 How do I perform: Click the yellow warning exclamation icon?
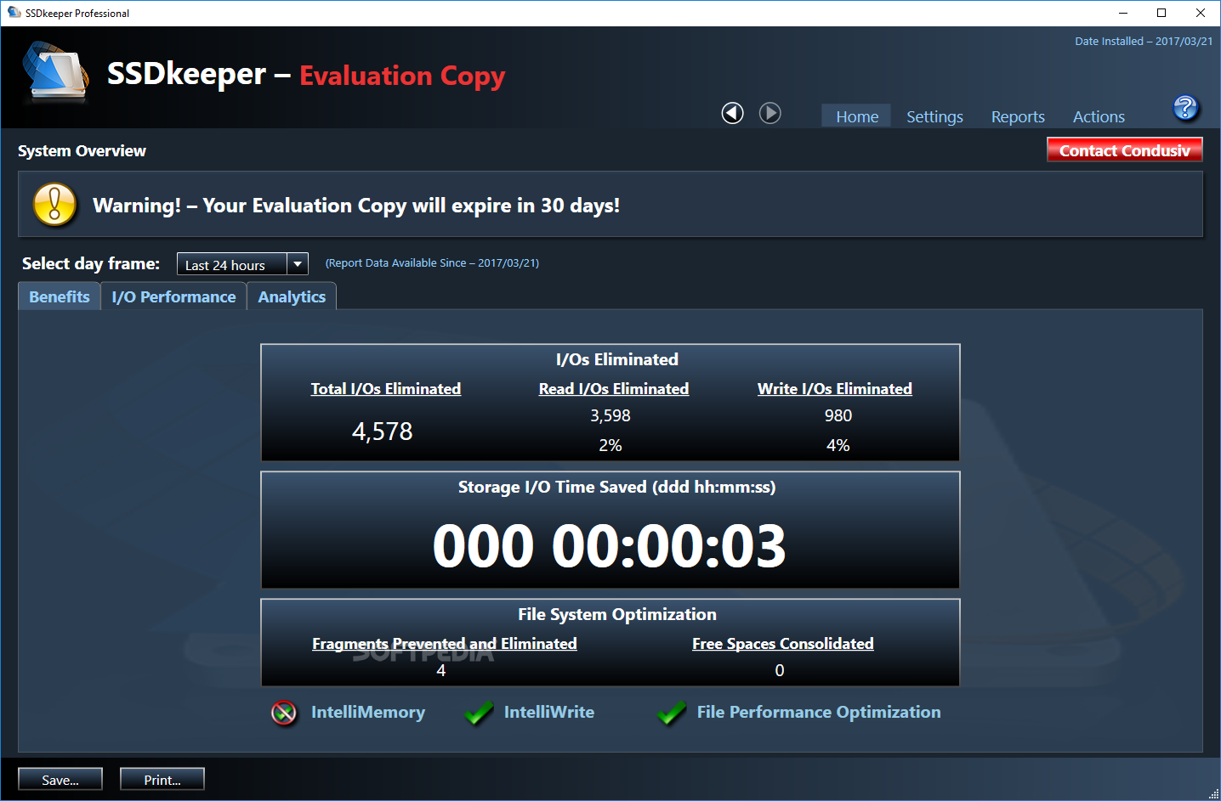pyautogui.click(x=54, y=205)
